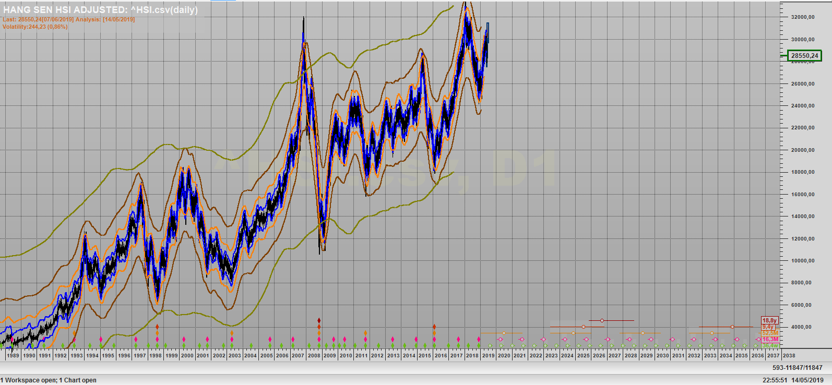Click the 32000,00 price axis label

tap(803, 17)
